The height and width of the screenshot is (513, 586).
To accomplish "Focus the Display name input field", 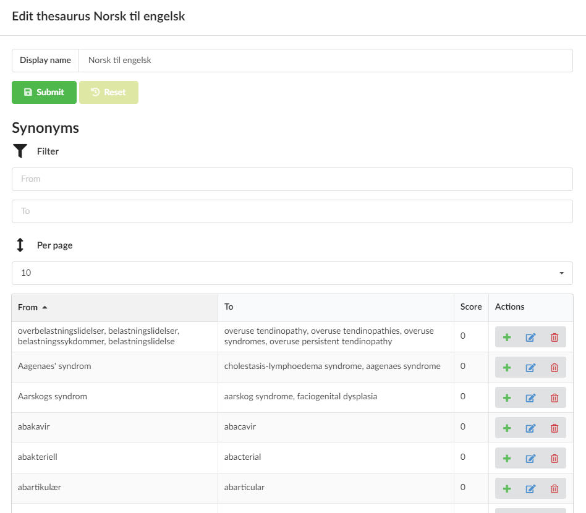I will [326, 61].
